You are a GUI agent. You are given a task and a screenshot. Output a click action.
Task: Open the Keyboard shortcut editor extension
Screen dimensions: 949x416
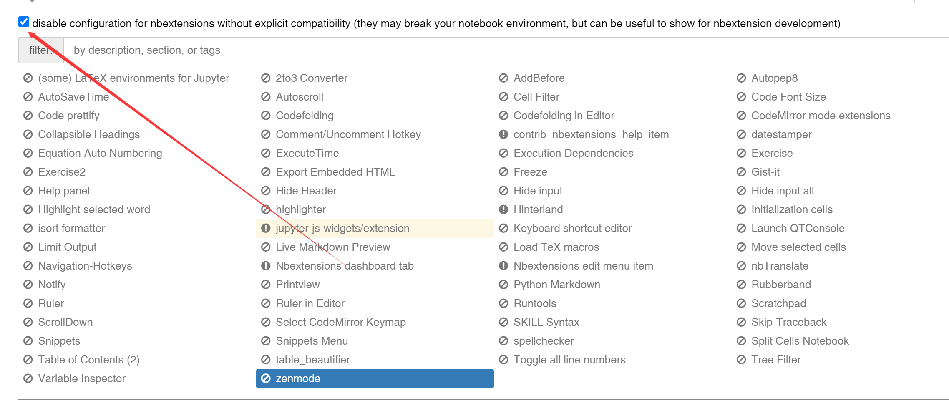[x=572, y=228]
